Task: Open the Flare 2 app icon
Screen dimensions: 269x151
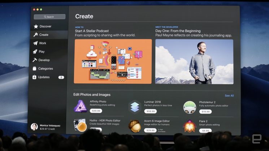Action: point(190,126)
